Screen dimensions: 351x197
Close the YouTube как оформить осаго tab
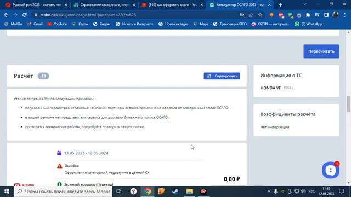pyautogui.click(x=202, y=5)
